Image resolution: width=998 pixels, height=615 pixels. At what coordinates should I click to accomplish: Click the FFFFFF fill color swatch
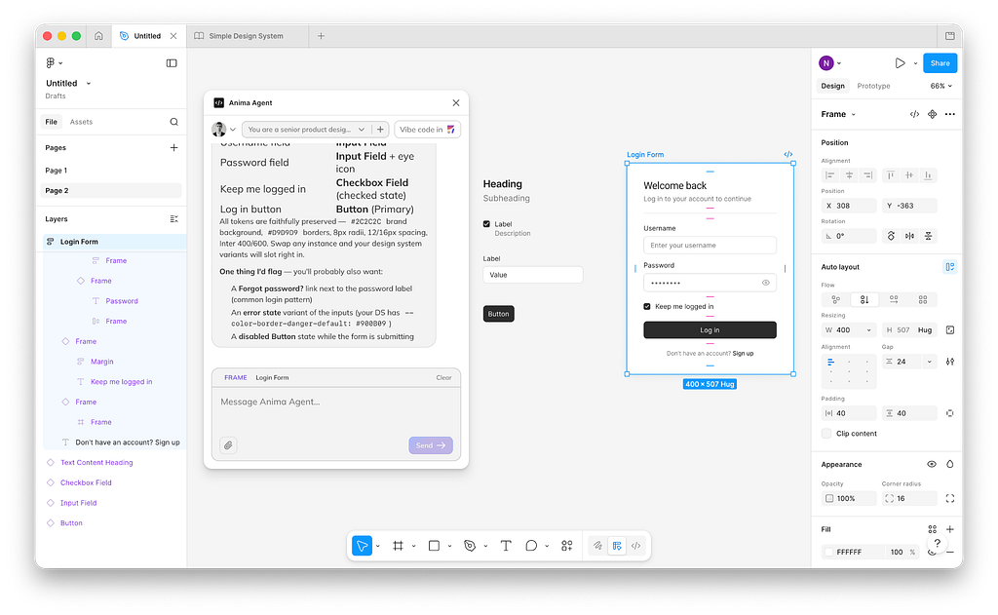(x=829, y=552)
